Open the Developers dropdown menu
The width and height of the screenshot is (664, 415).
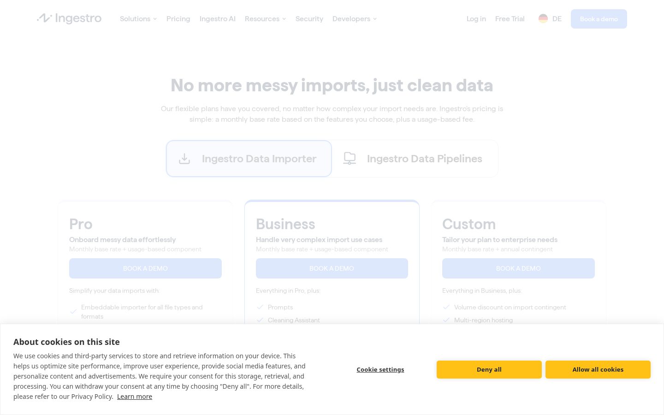click(x=355, y=19)
